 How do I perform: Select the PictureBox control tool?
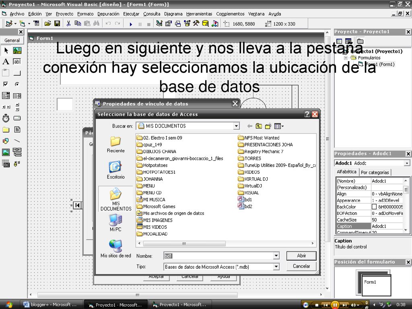click(x=17, y=50)
